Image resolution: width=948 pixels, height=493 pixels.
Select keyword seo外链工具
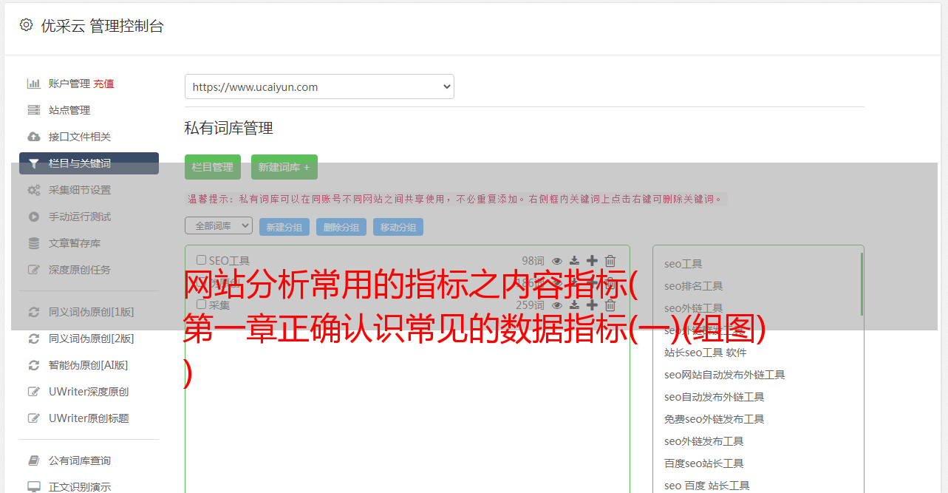coord(694,308)
